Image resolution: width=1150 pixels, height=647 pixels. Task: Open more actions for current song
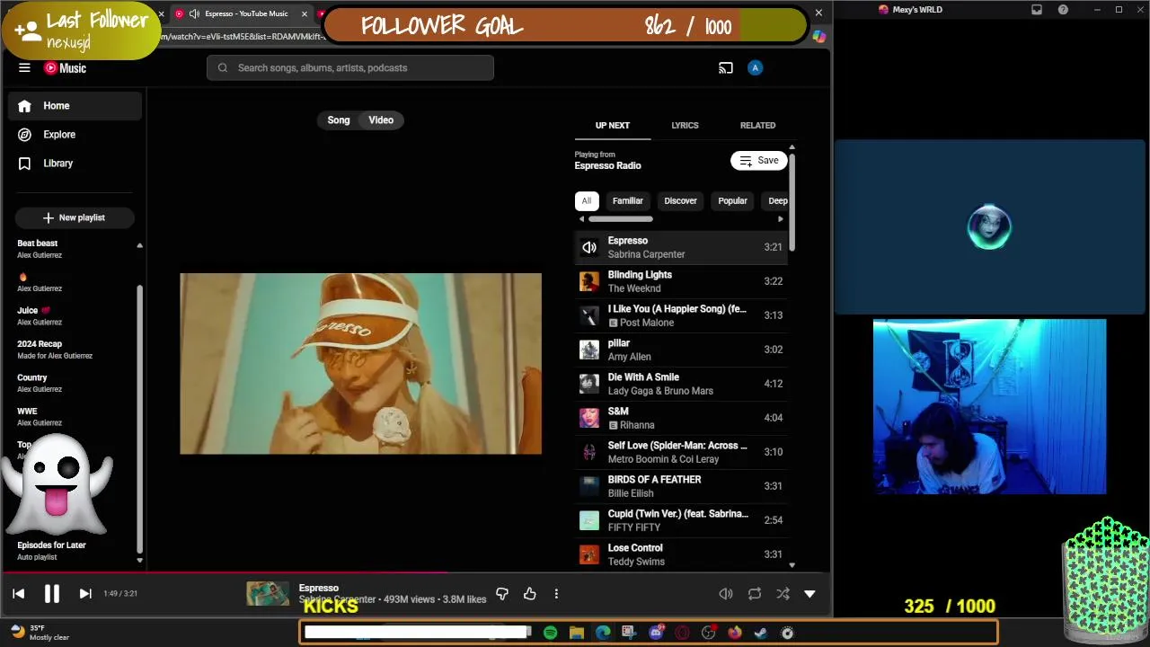[556, 593]
